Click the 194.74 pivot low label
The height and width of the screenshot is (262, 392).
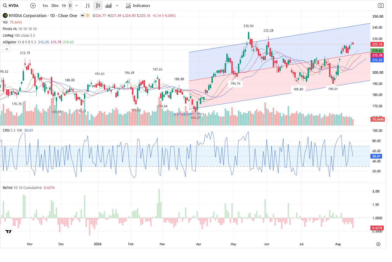pos(235,84)
